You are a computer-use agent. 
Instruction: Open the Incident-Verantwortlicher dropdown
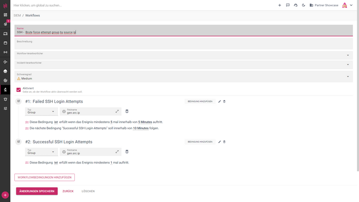(x=184, y=65)
